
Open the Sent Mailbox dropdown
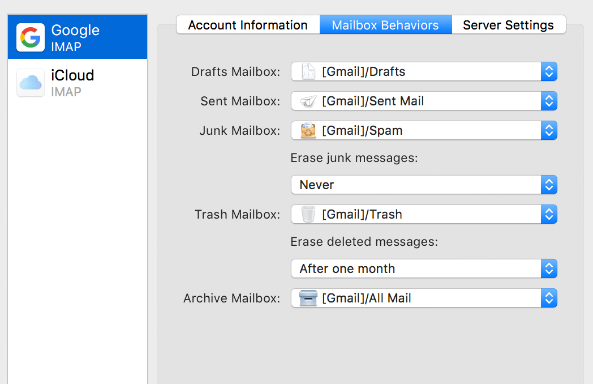coord(423,101)
